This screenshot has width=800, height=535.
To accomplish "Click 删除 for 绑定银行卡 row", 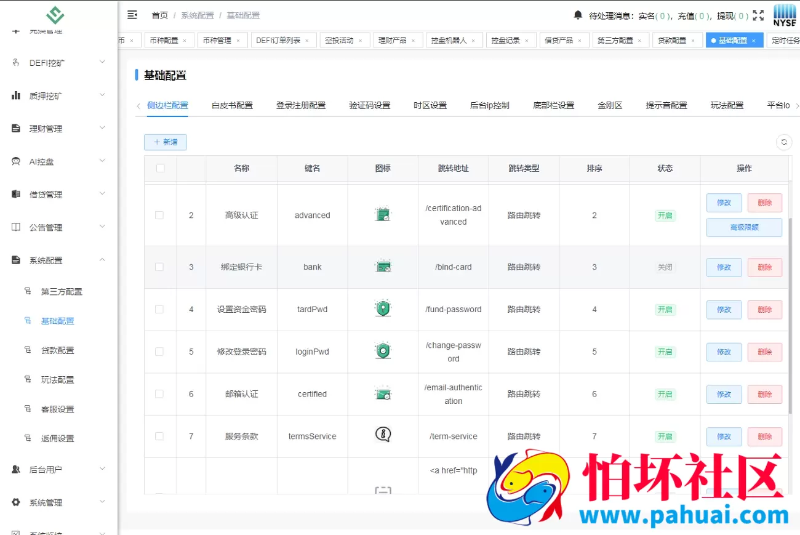I will (765, 267).
